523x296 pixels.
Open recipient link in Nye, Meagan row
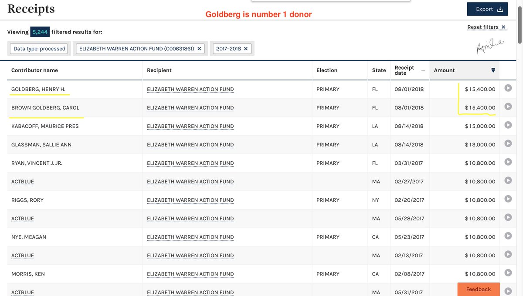click(x=190, y=237)
